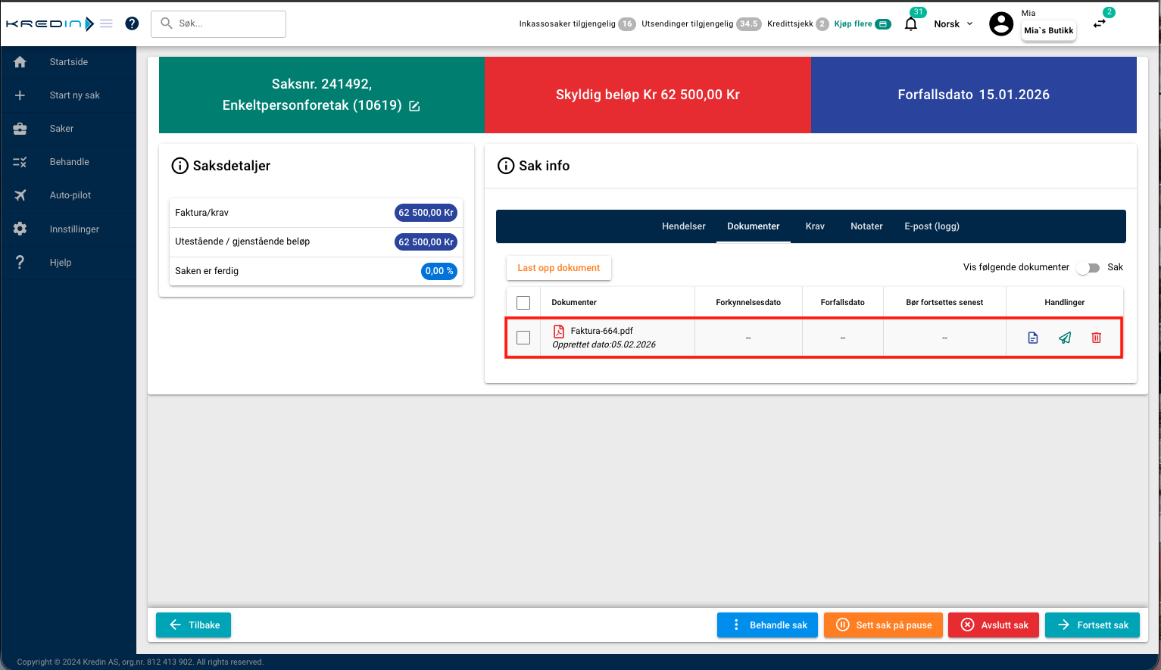Click the PDF file icon for Faktura-664
The height and width of the screenshot is (670, 1161).
pyautogui.click(x=559, y=331)
